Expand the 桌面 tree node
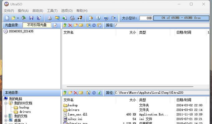 coord(6,120)
